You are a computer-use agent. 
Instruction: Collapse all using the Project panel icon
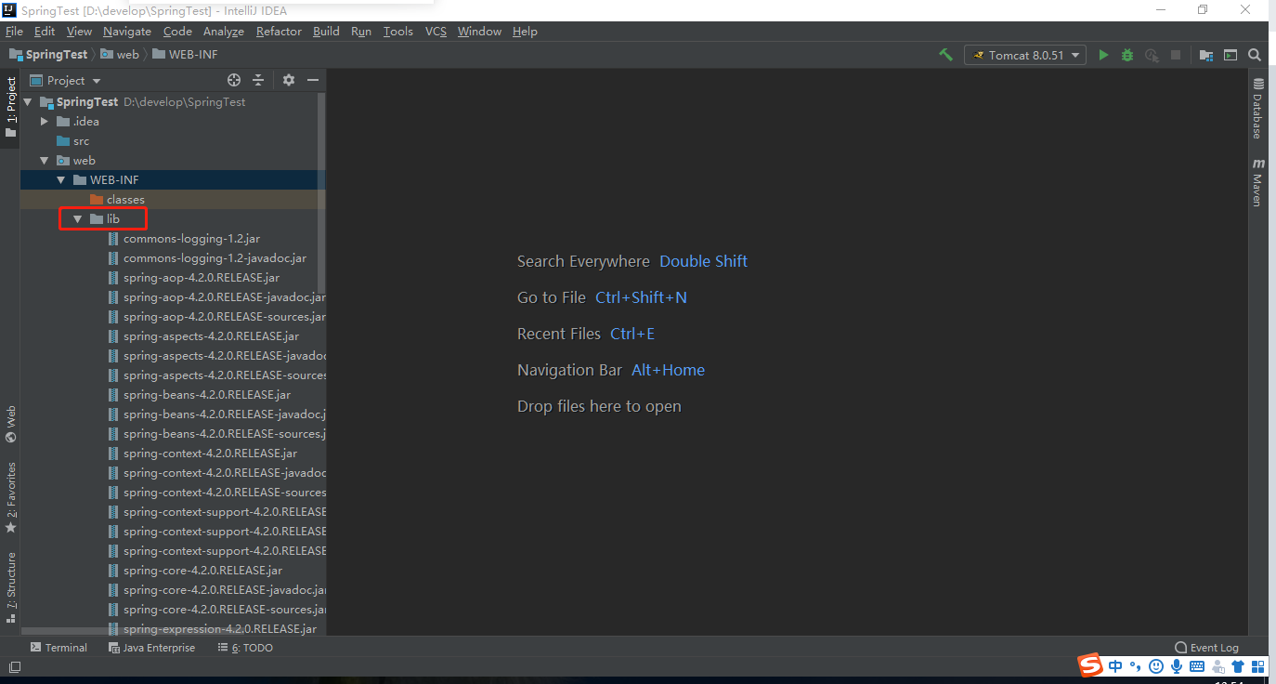[x=259, y=80]
